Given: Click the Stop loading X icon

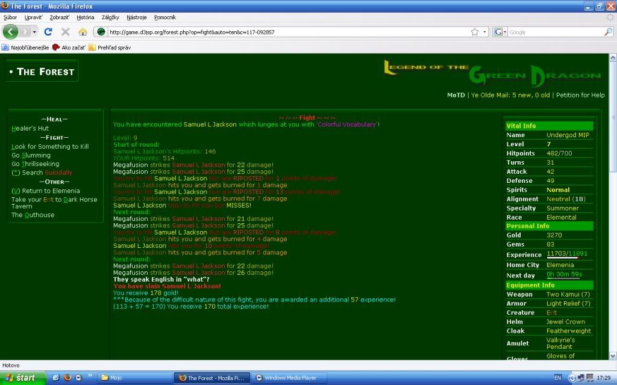Looking at the screenshot, I should (x=66, y=32).
